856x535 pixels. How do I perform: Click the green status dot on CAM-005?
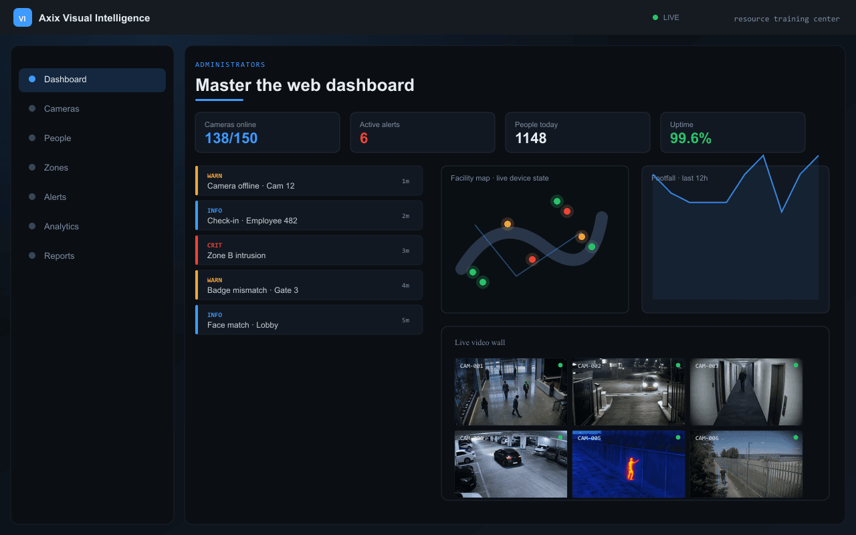coord(678,437)
